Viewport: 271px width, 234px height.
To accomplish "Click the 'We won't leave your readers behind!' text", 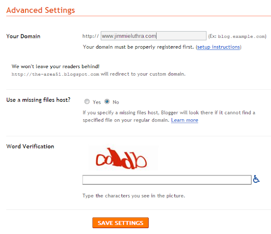I will [55, 66].
